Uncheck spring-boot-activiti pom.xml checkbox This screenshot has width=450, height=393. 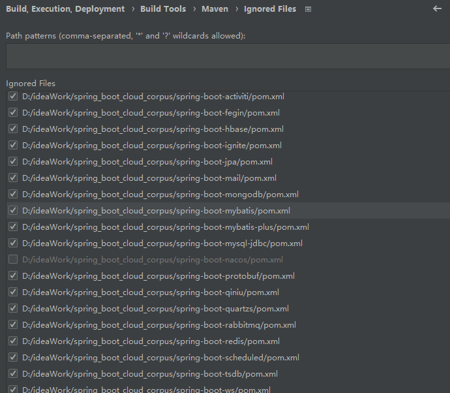pos(13,96)
